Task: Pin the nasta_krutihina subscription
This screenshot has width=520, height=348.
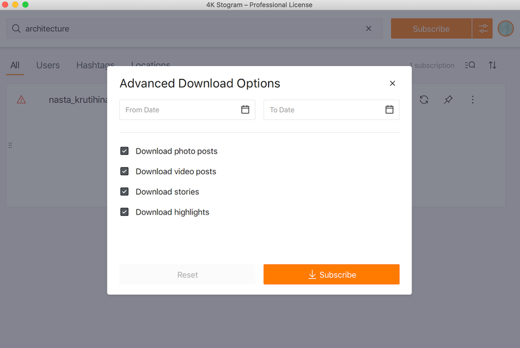Action: pyautogui.click(x=448, y=100)
